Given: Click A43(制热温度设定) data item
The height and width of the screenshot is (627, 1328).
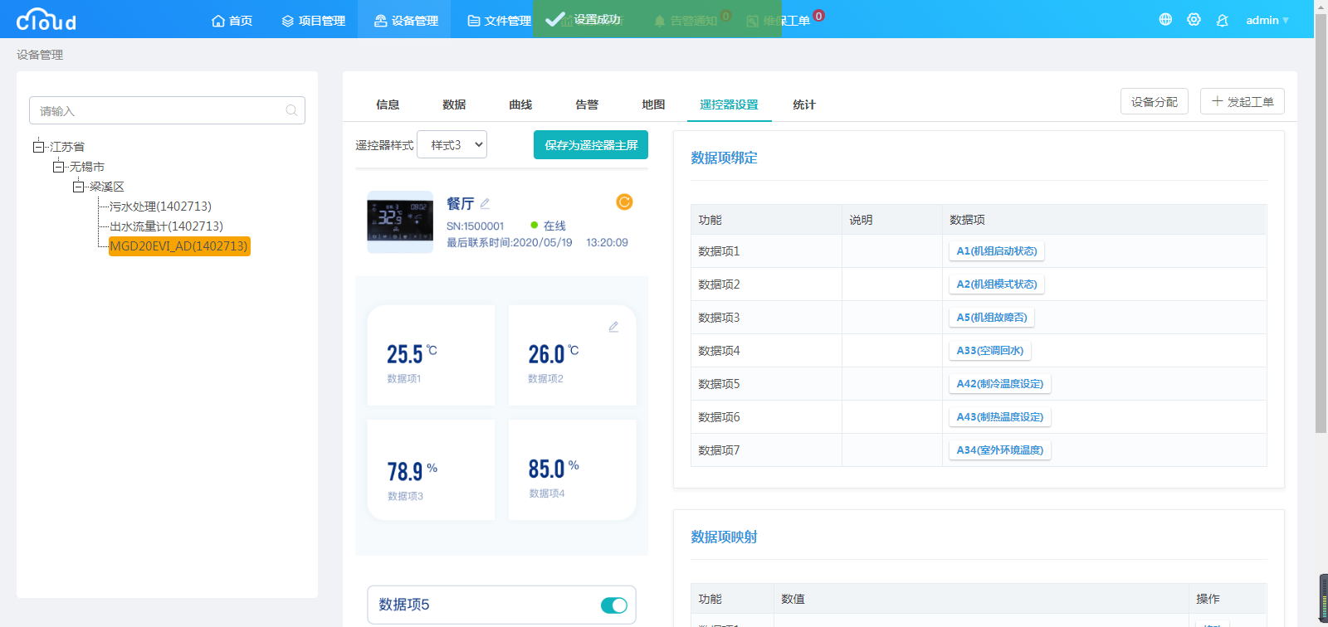Looking at the screenshot, I should coord(1000,417).
